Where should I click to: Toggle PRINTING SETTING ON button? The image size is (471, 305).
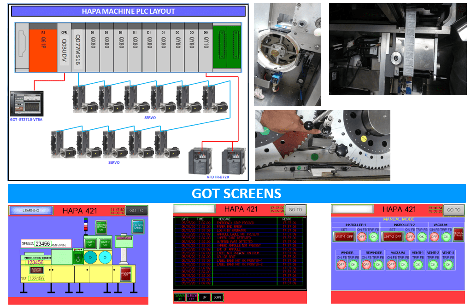point(101,227)
